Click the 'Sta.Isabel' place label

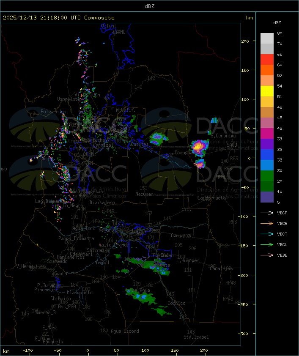coord(196,337)
